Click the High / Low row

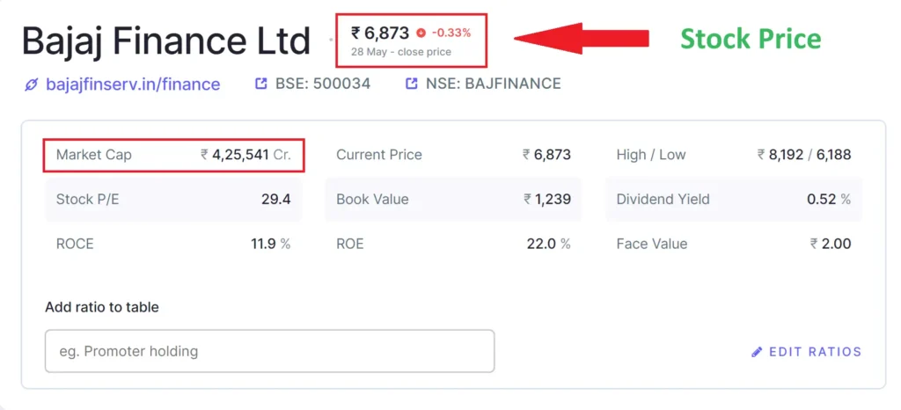pos(734,155)
